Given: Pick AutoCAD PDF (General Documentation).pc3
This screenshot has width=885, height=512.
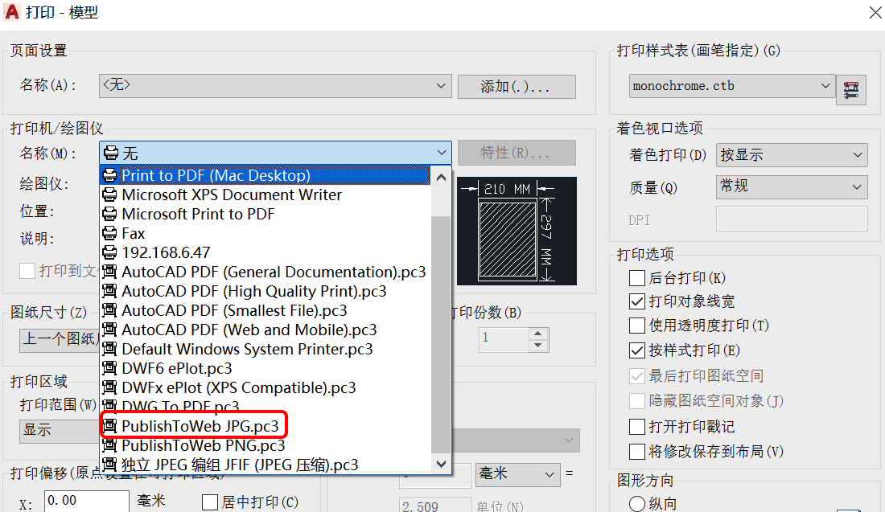Looking at the screenshot, I should click(x=265, y=272).
